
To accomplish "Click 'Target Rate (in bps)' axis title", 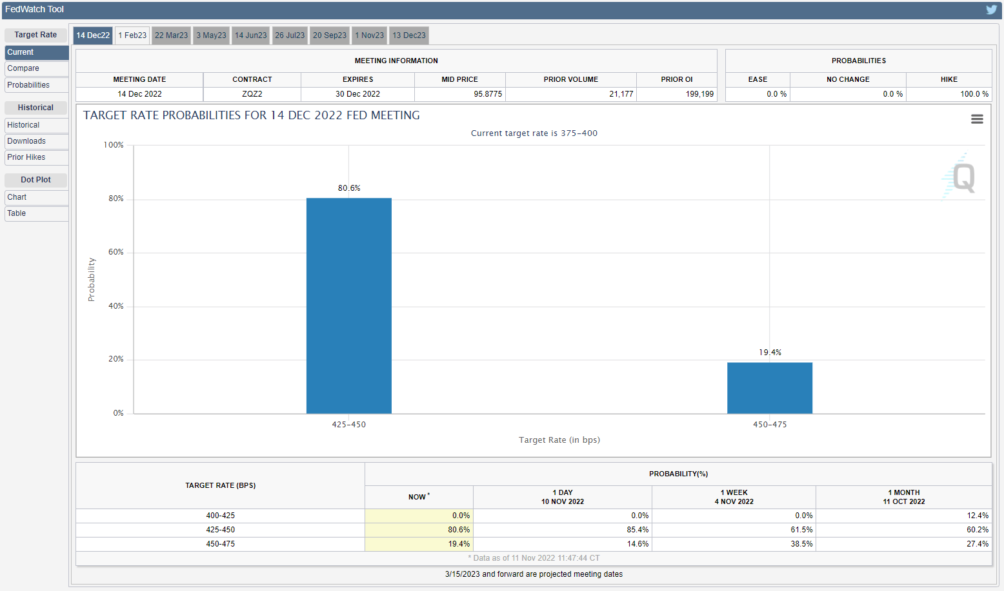I will [x=559, y=440].
